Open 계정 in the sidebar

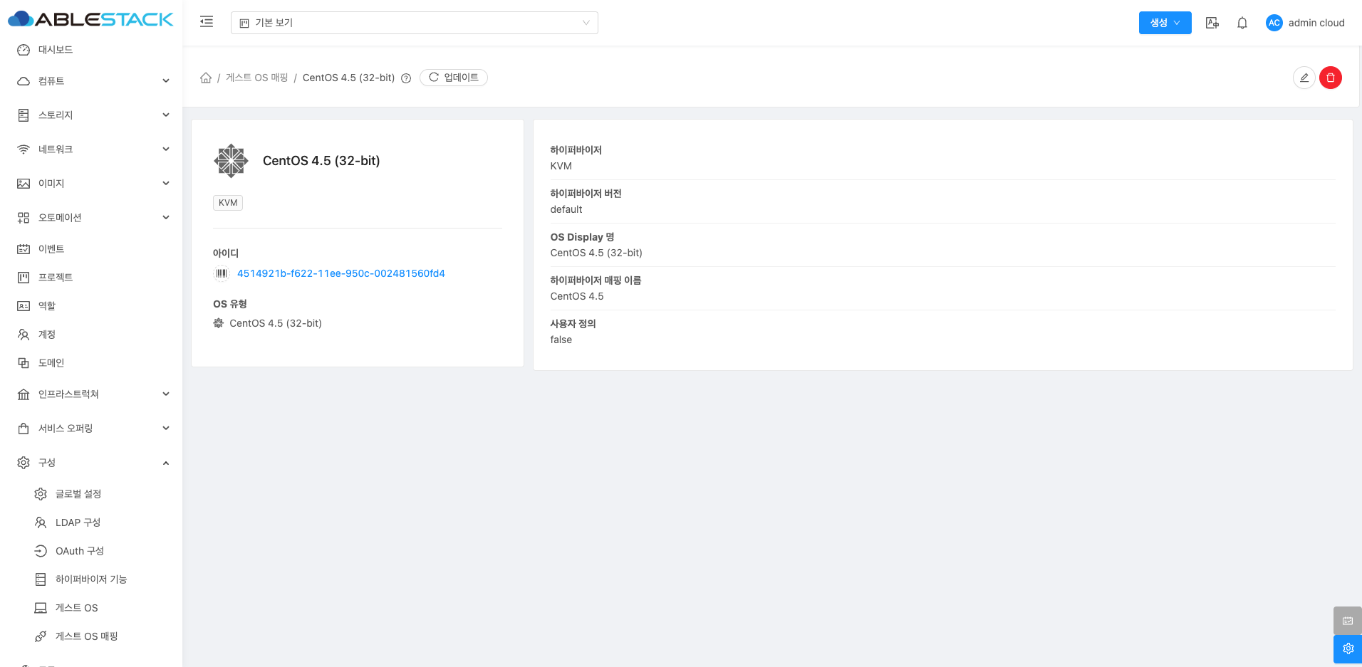[91, 335]
